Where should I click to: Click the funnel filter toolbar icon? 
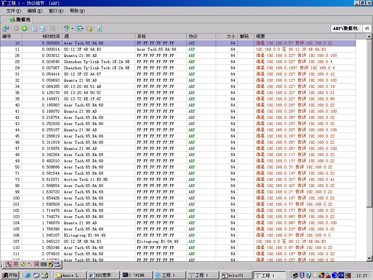pyautogui.click(x=66, y=28)
